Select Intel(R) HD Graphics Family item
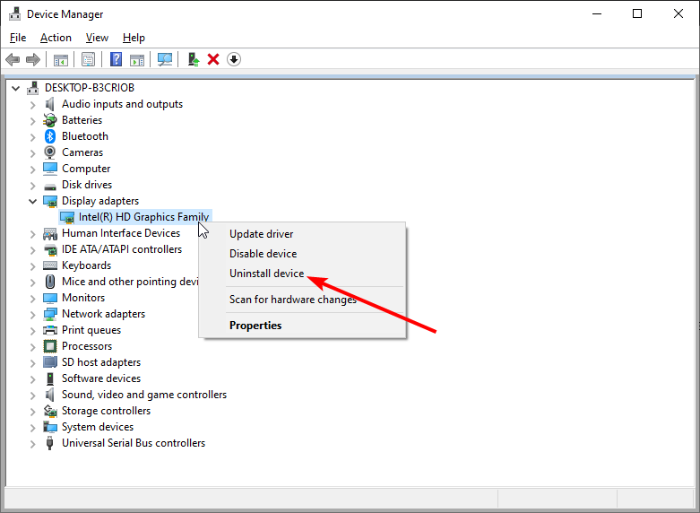Image resolution: width=700 pixels, height=513 pixels. (143, 217)
